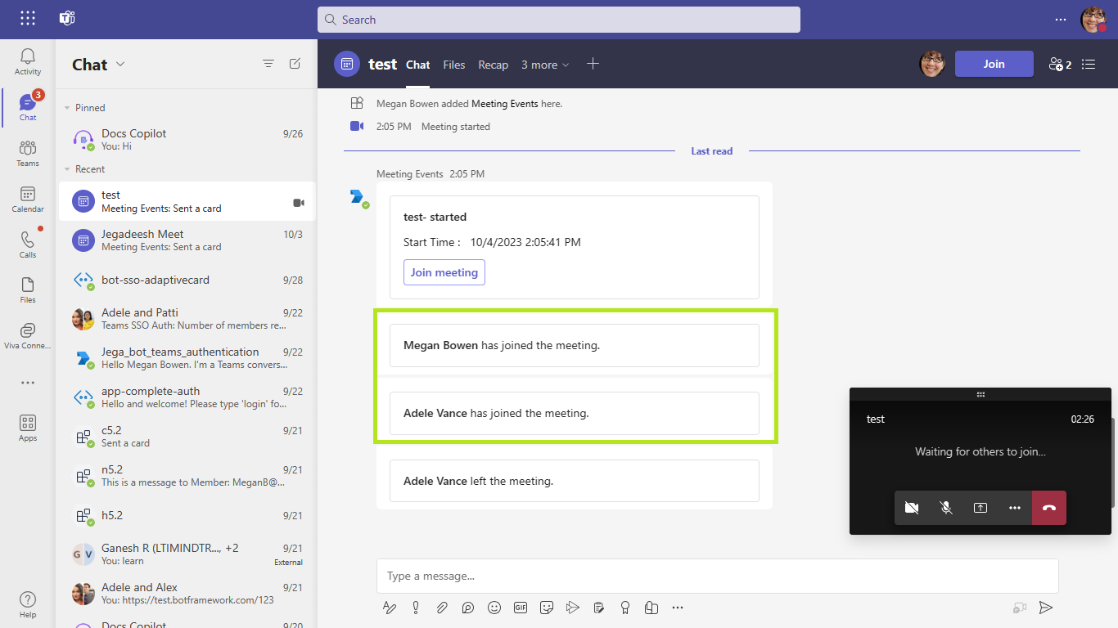
Task: Open the Adele and Patti chat
Action: tap(187, 319)
